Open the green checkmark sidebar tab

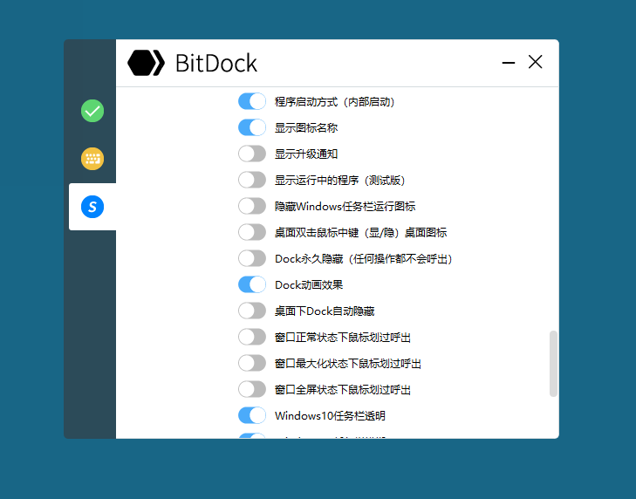point(92,111)
